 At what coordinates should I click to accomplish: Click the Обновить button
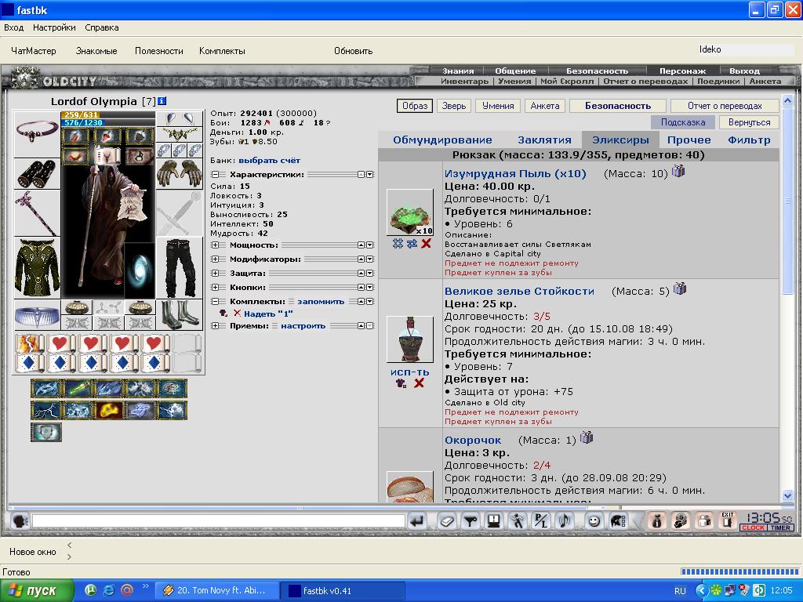(x=354, y=51)
